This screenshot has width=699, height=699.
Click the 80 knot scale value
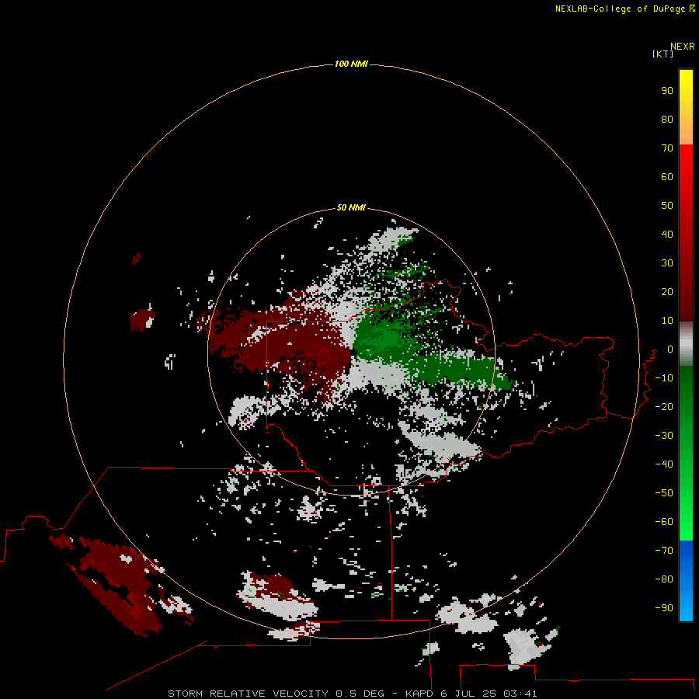pos(667,120)
